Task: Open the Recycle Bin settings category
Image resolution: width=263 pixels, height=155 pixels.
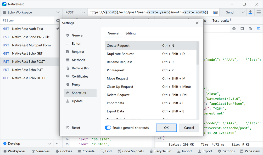Action: point(80,68)
